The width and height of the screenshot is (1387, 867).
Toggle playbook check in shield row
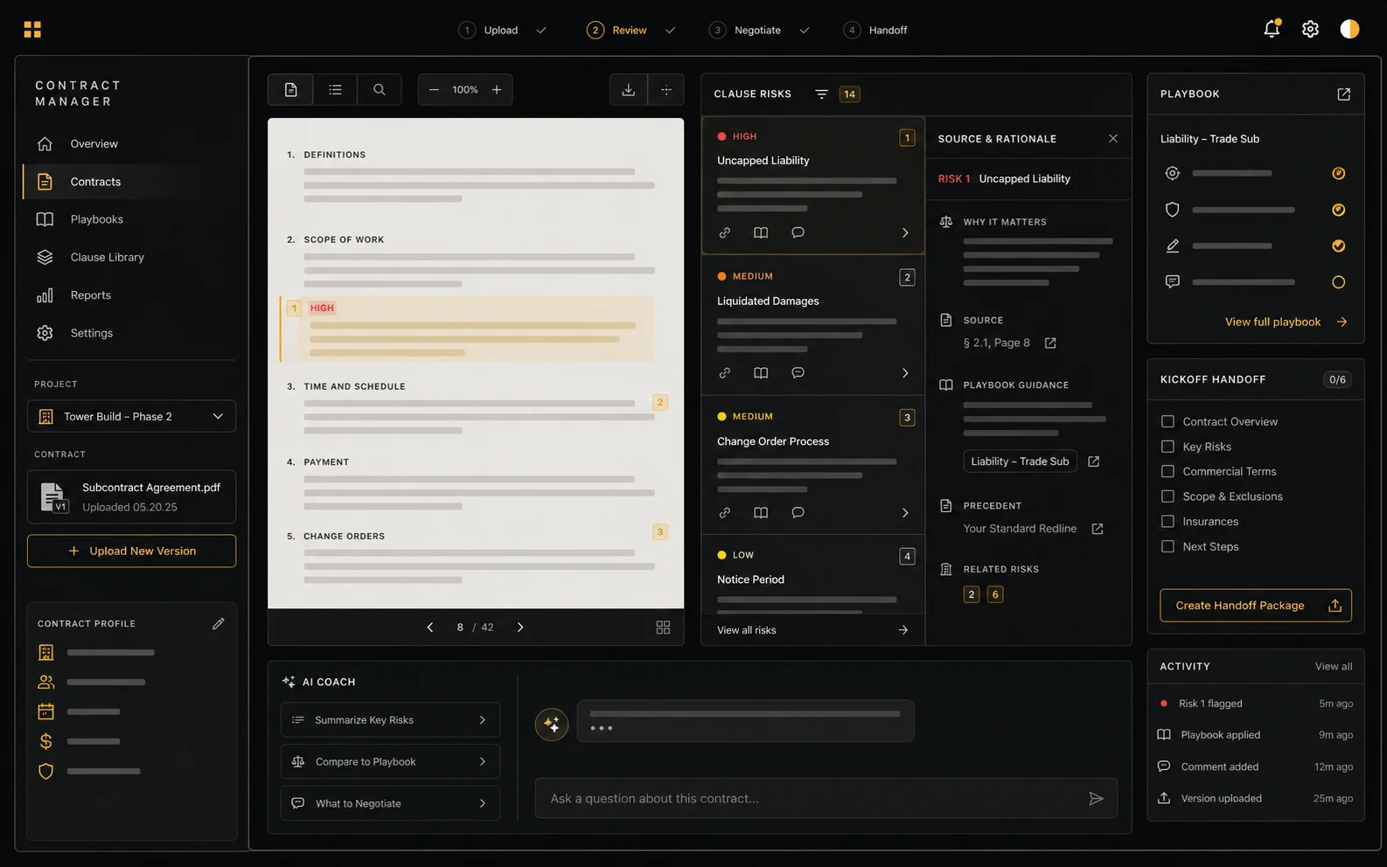1338,210
